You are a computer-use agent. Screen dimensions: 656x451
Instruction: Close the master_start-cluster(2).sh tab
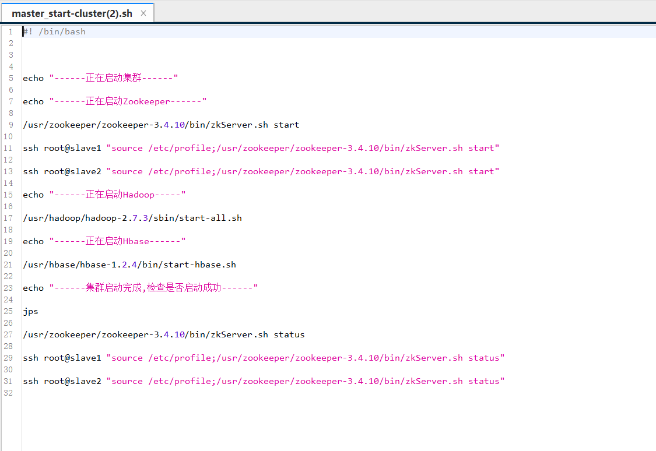point(143,12)
